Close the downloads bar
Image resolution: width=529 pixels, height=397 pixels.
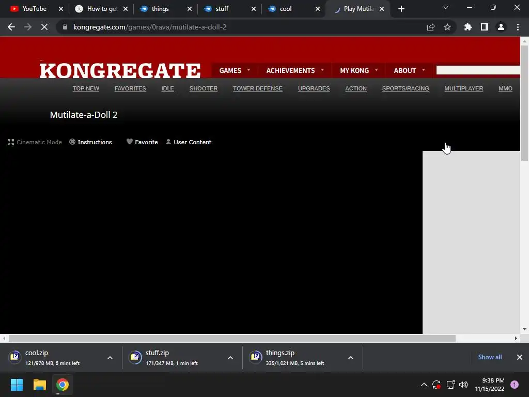pos(520,357)
